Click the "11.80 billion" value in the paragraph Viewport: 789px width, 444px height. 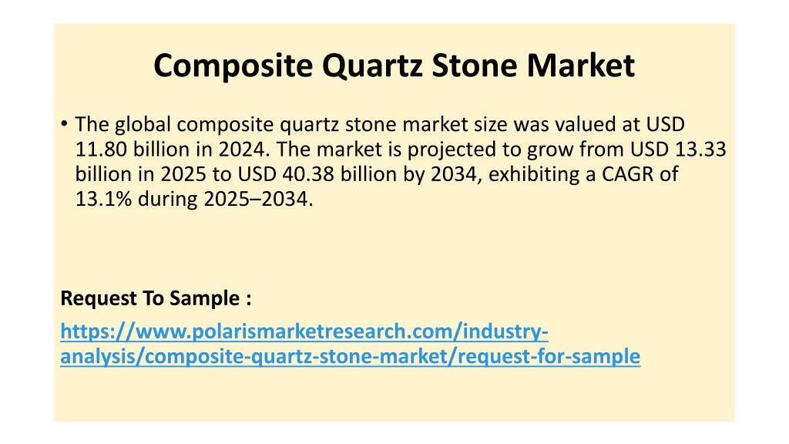click(130, 149)
